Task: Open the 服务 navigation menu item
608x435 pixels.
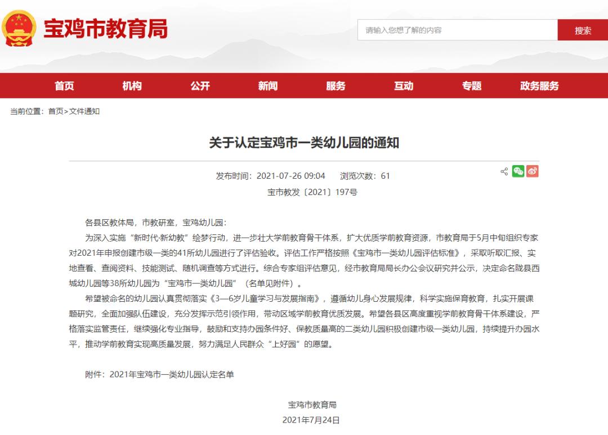Action: point(336,86)
